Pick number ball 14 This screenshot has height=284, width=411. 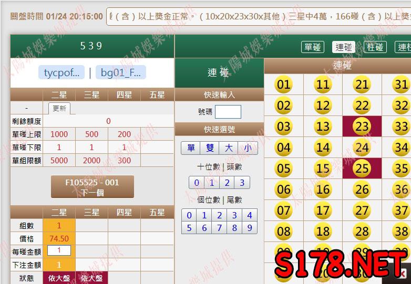(x=323, y=148)
